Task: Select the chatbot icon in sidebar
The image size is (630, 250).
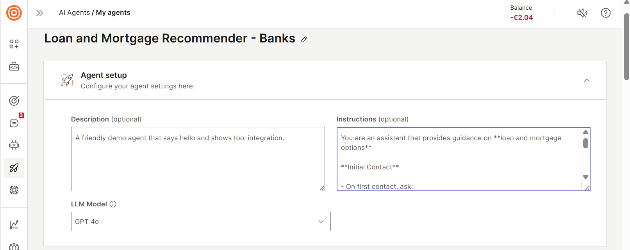Action: 14,145
